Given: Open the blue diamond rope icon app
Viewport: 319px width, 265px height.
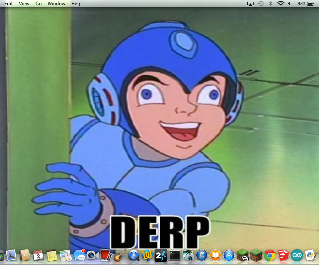Looking at the screenshot, I should [x=147, y=255].
